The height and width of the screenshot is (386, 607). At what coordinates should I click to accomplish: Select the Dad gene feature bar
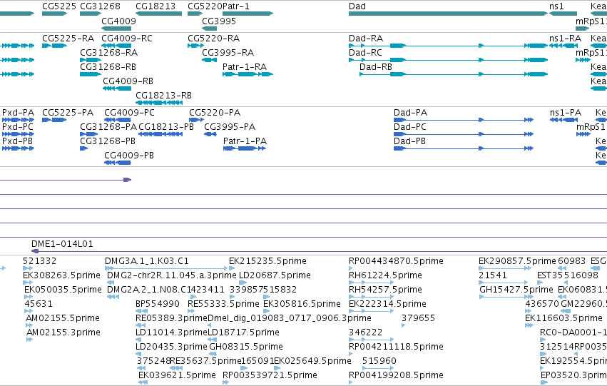tap(448, 14)
